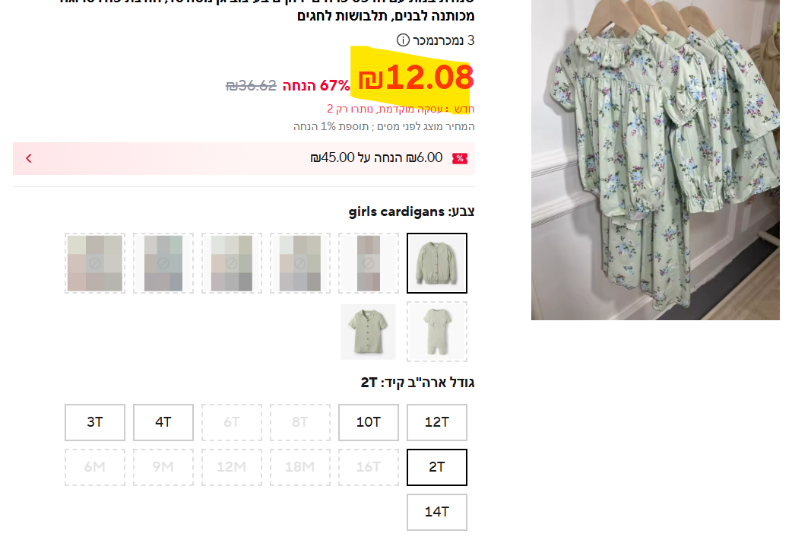Image resolution: width=811 pixels, height=537 pixels.
Task: Click the red percent coupon icon
Action: click(460, 158)
